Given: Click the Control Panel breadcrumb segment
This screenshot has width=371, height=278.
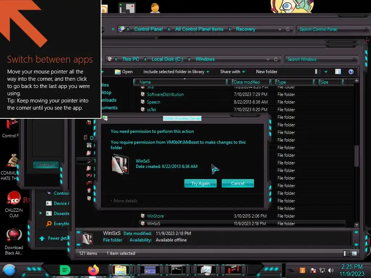Looking at the screenshot, I should pyautogui.click(x=148, y=29).
